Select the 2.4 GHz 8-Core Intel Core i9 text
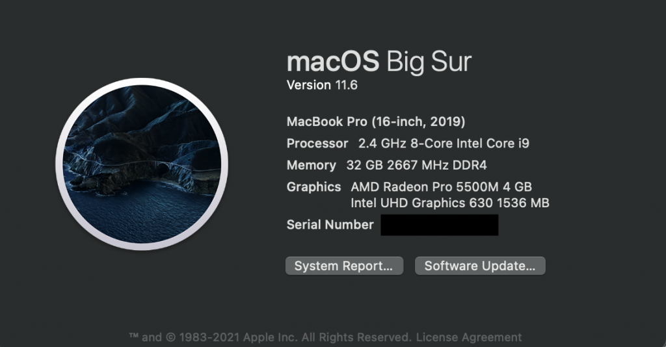This screenshot has width=666, height=347. (x=444, y=144)
